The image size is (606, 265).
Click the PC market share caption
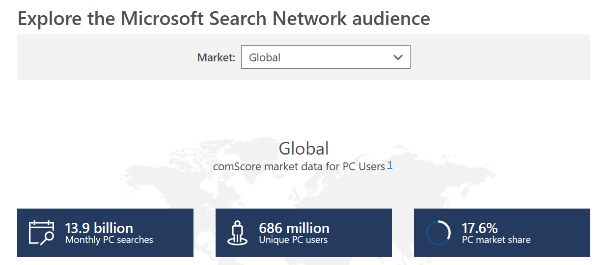coord(496,240)
